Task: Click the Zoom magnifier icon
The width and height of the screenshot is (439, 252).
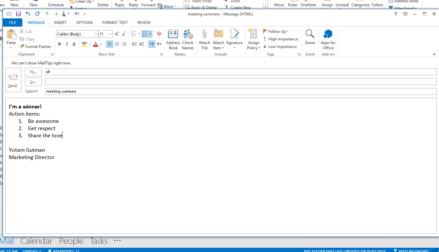Action: pyautogui.click(x=310, y=34)
